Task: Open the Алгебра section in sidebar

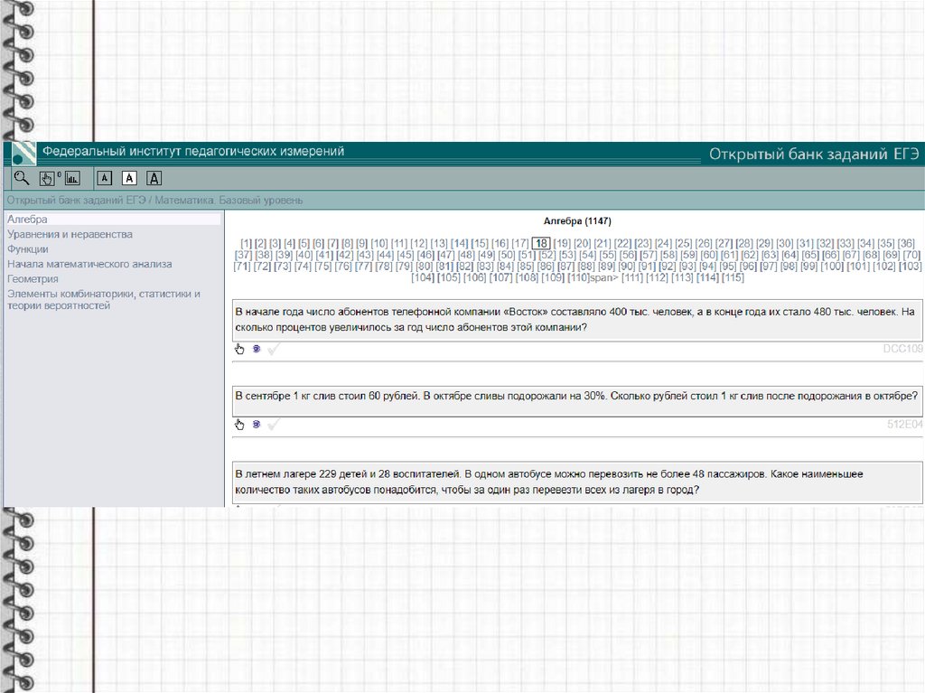Action: click(27, 220)
